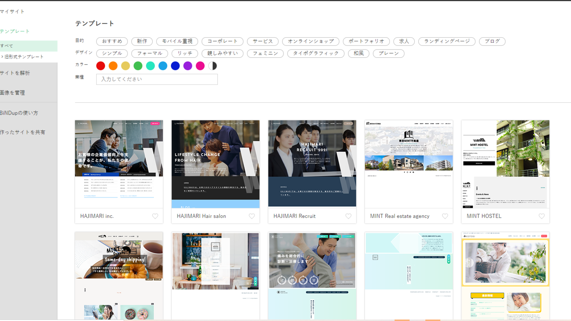Viewport: 571px width, 321px height.
Task: Expand the 旧形式テンプレート tree item
Action: (2, 57)
